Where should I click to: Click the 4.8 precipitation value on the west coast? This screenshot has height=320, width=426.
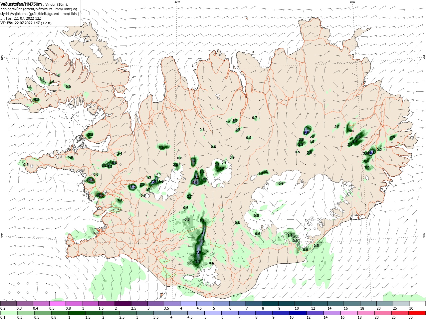click(91, 180)
